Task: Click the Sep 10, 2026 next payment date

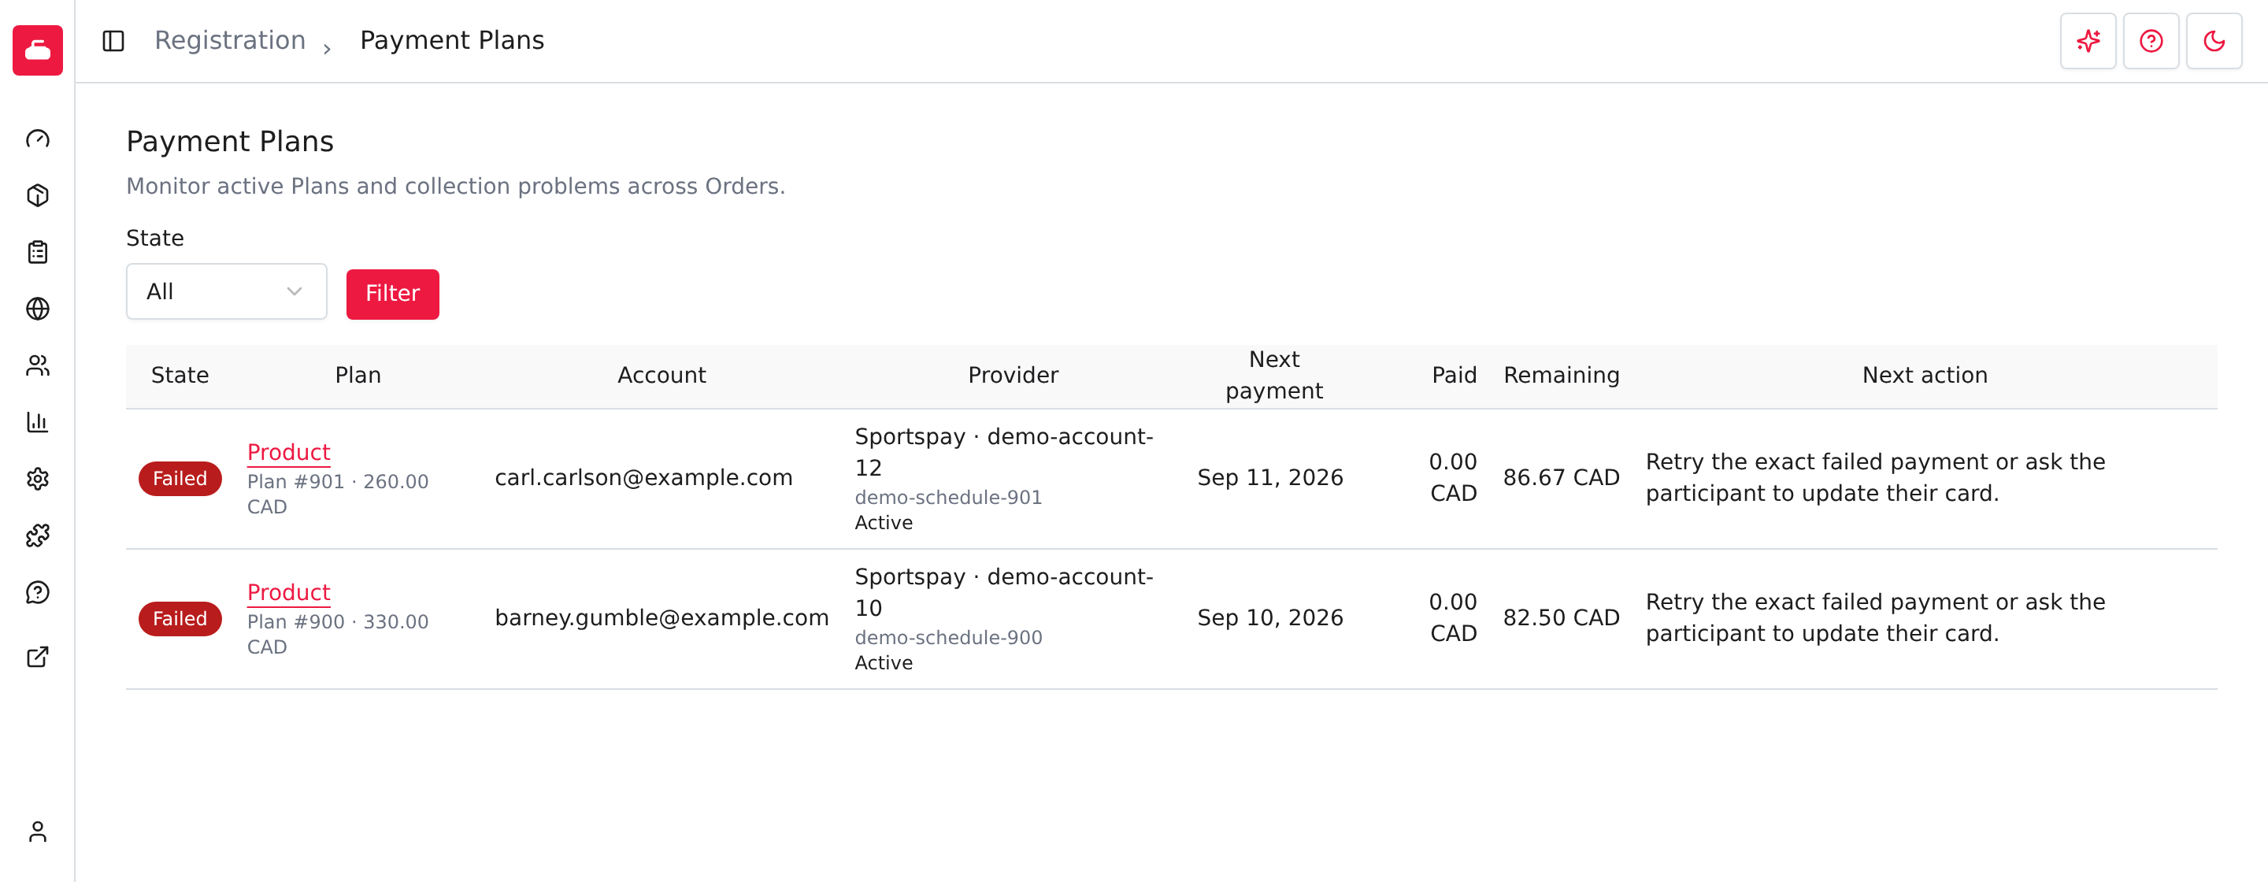Action: (1270, 618)
